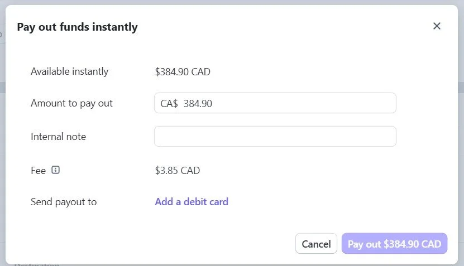The image size is (464, 266).
Task: Place cursor on 384.90 in amount field
Action: [x=198, y=104]
